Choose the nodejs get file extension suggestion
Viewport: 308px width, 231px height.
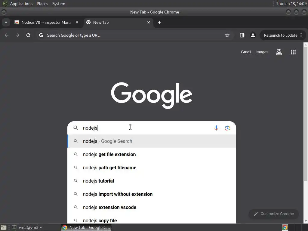[152, 154]
